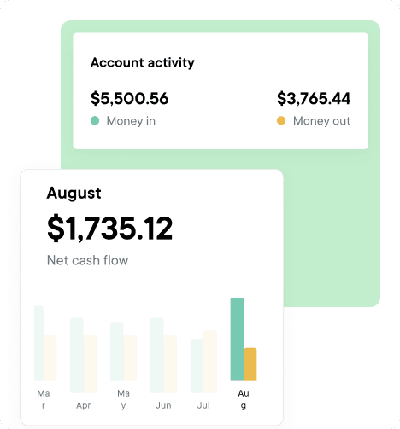Click the August heading
The height and width of the screenshot is (429, 400).
(x=74, y=194)
